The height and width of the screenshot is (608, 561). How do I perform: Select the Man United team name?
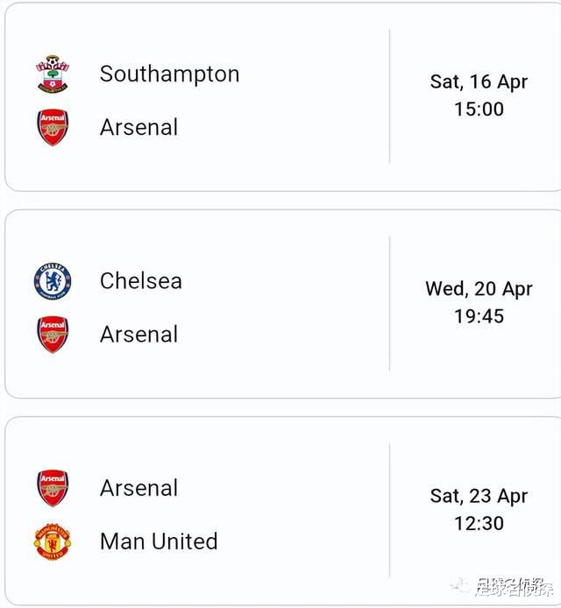[x=159, y=541]
